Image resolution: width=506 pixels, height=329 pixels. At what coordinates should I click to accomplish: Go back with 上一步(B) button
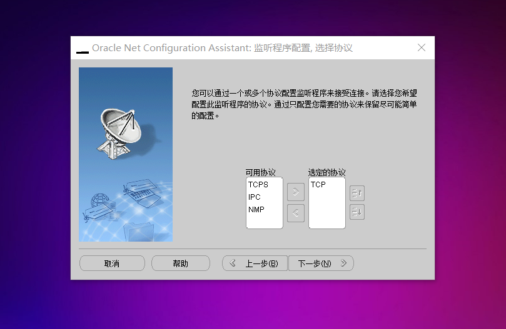click(x=255, y=263)
